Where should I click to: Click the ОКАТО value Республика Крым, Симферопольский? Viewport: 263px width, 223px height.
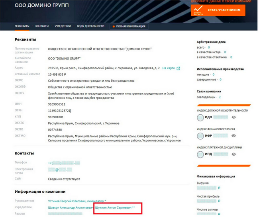84,123
